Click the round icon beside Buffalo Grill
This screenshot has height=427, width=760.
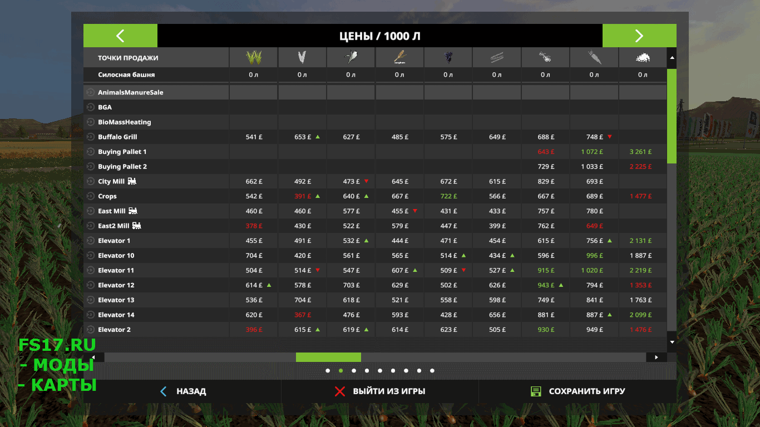(90, 137)
